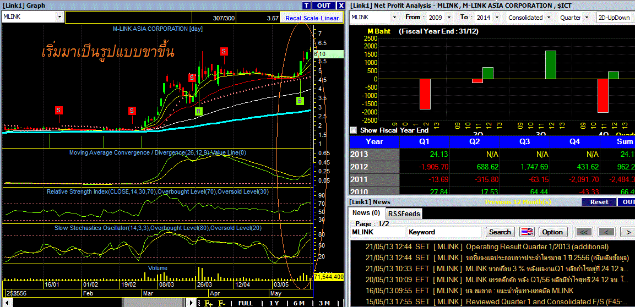Image resolution: width=635 pixels, height=307 pixels.
Task: Click the Q3 column header
Action: pos(525,141)
